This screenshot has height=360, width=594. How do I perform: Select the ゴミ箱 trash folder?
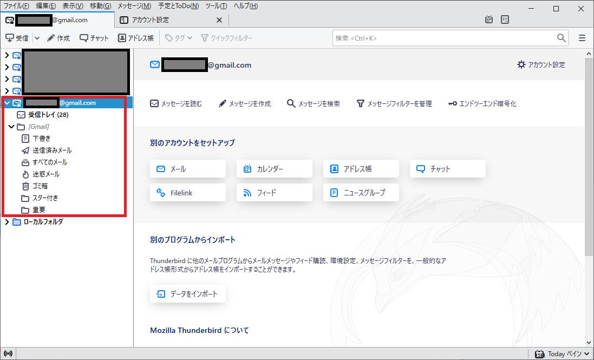(x=41, y=186)
